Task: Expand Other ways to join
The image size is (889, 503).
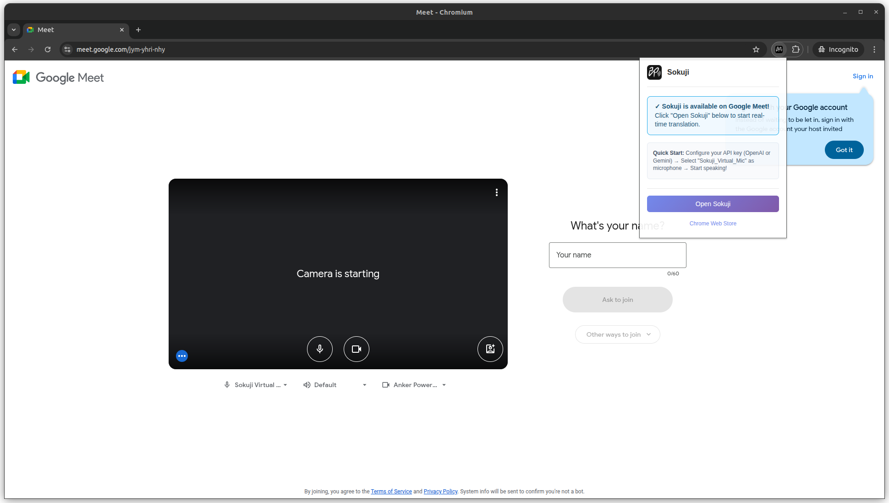Action: click(x=618, y=334)
